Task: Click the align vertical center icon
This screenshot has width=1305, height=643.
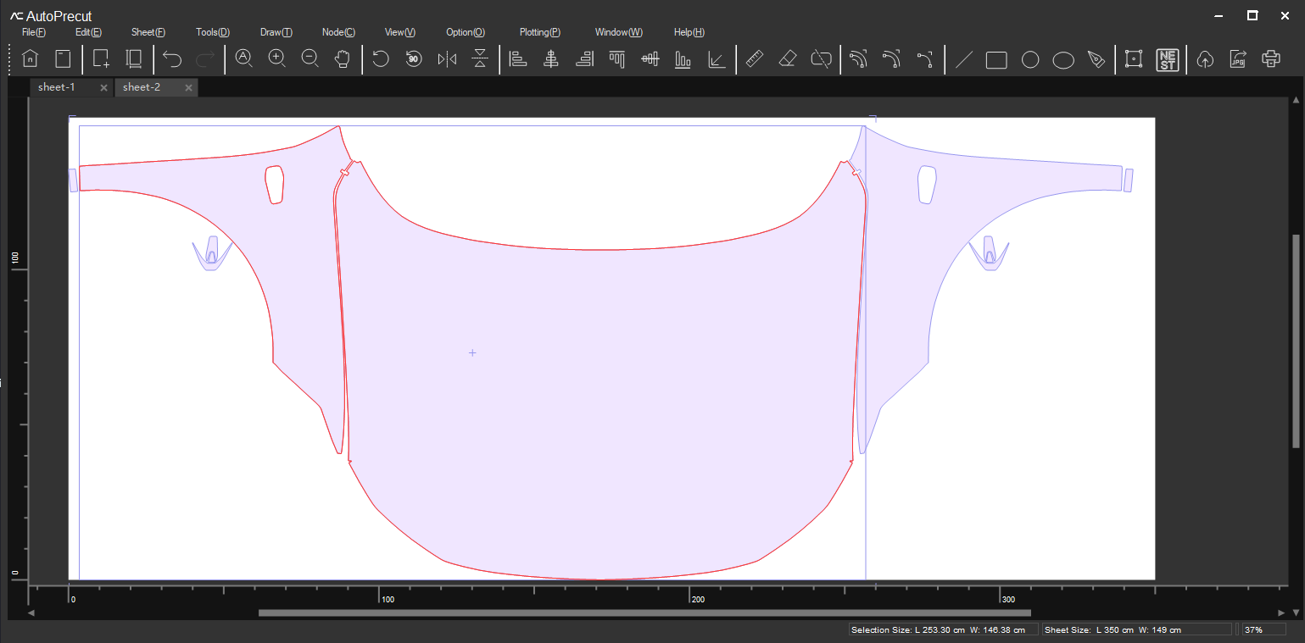Action: (x=650, y=58)
